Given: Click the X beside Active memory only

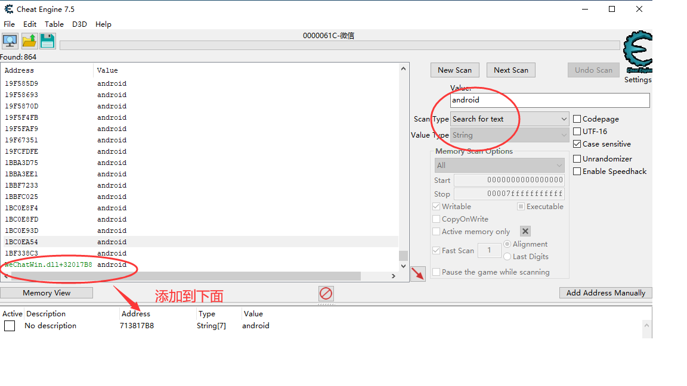Looking at the screenshot, I should (525, 231).
